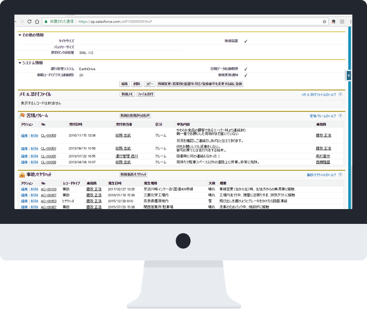Click the green secure padlock icon
Screen dimensions: 367x309
click(46, 22)
